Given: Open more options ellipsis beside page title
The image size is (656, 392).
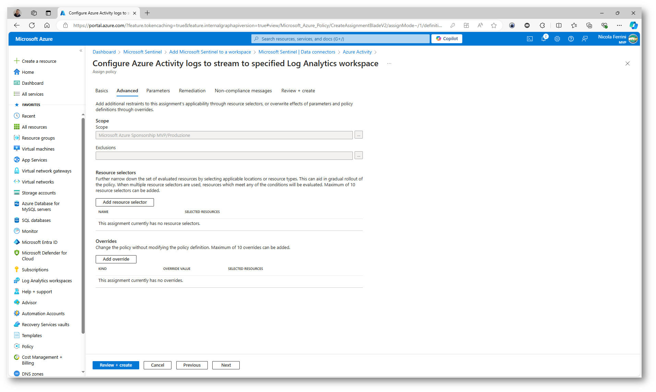Looking at the screenshot, I should 389,63.
